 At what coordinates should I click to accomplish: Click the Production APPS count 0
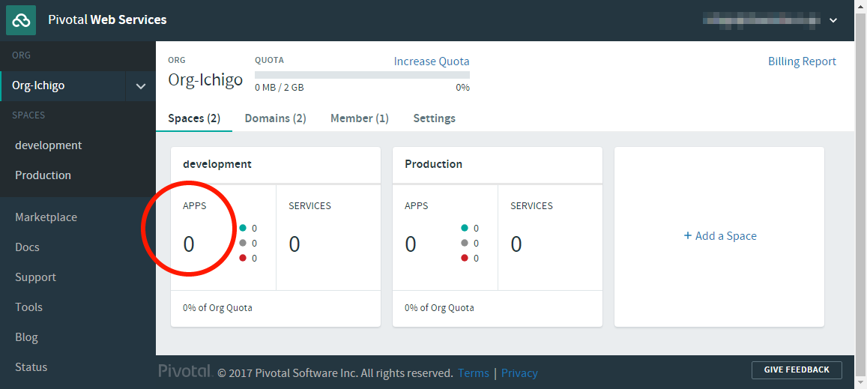pyautogui.click(x=411, y=244)
